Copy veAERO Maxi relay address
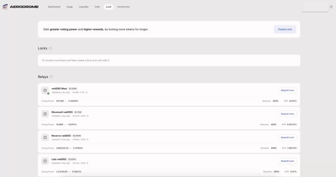Image resolution: width=336 pixels, height=177 pixels. pos(86,93)
